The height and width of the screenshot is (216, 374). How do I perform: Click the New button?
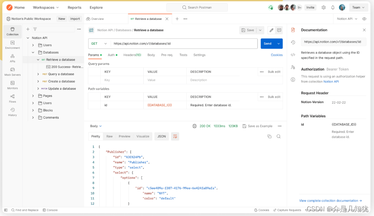coord(62,19)
